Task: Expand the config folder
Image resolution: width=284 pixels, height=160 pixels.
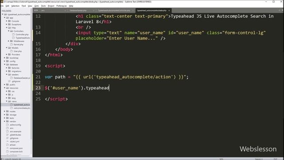Action: pyautogui.click(x=5, y=61)
